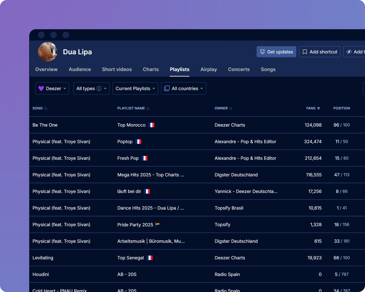Click the France flag next to Top Morocco

(151, 125)
